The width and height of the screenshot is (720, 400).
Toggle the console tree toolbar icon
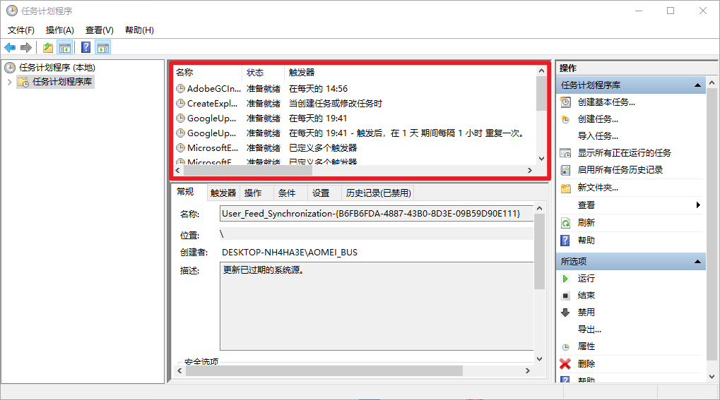[x=65, y=47]
